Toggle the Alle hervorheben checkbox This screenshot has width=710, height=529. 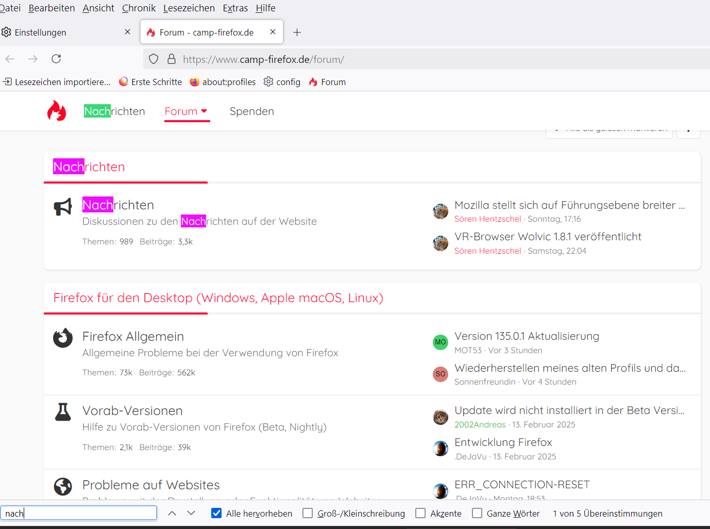(x=217, y=514)
